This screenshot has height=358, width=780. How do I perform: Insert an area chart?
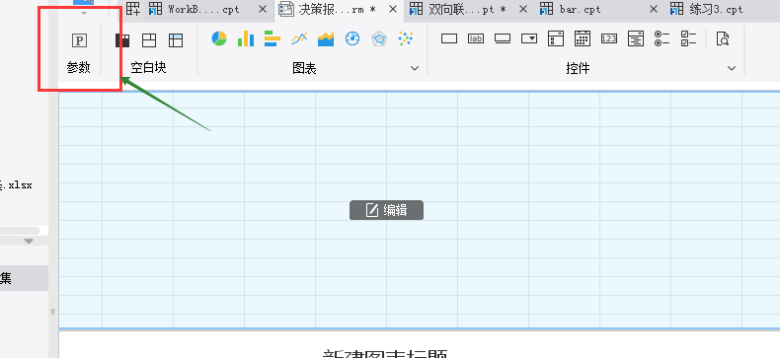coord(326,38)
